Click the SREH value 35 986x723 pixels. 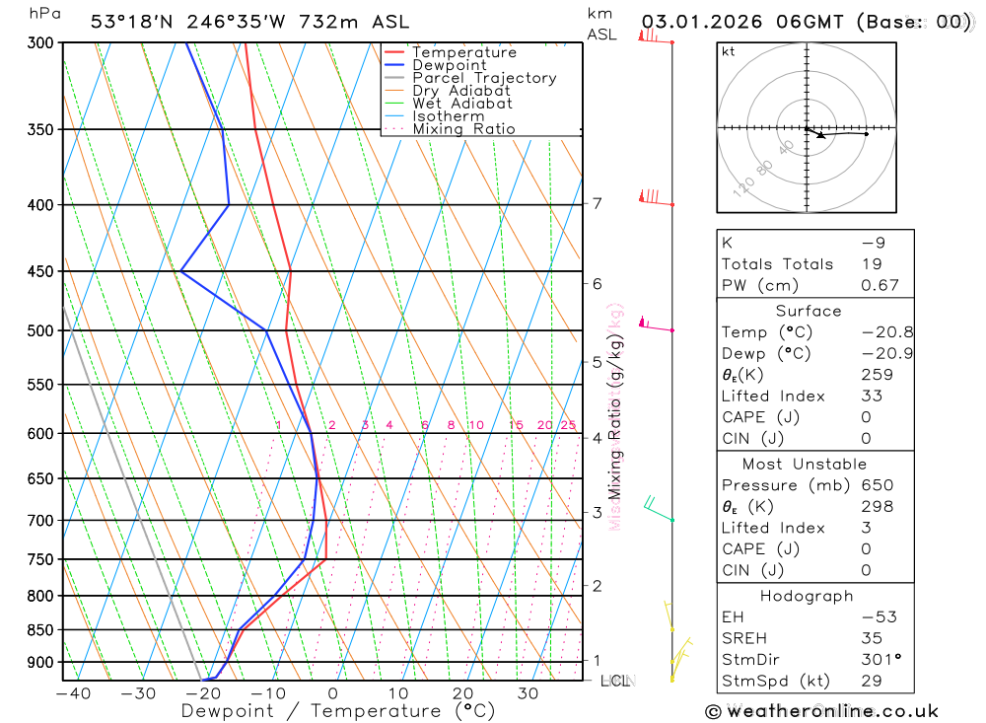[873, 638]
